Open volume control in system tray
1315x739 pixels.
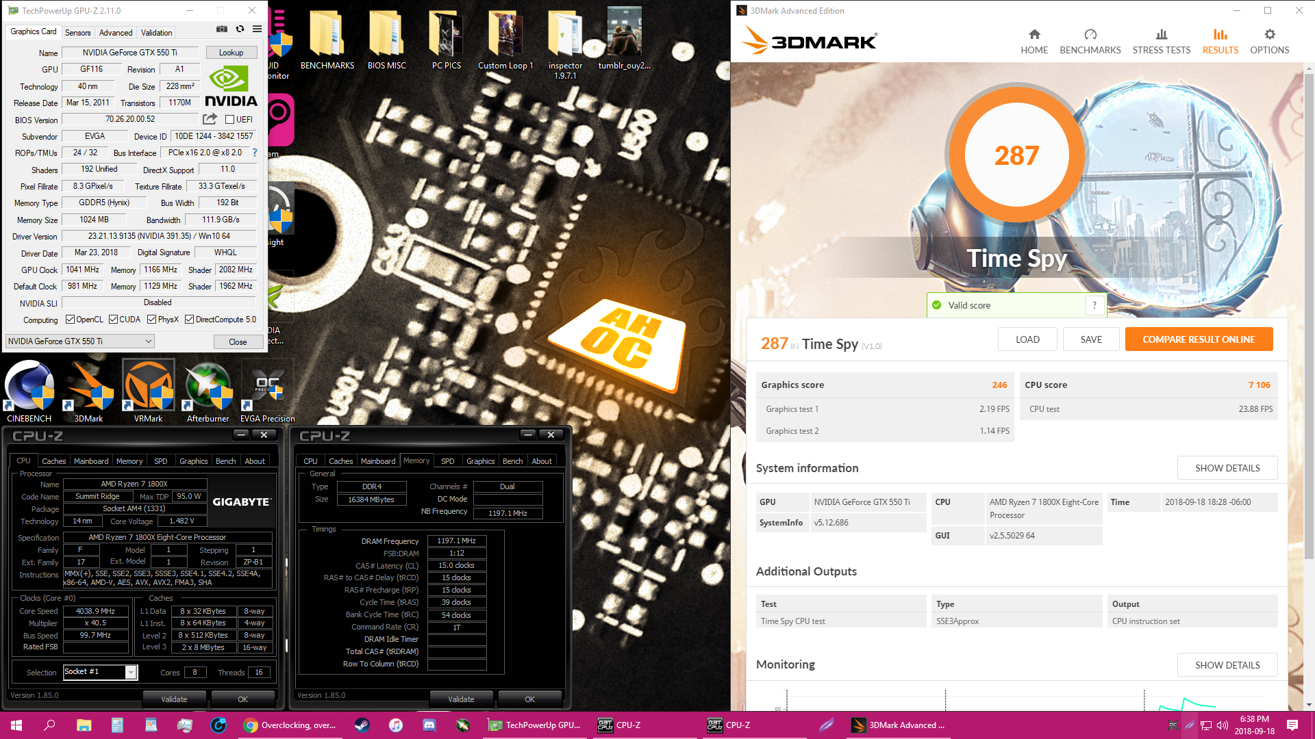pyautogui.click(x=1223, y=725)
